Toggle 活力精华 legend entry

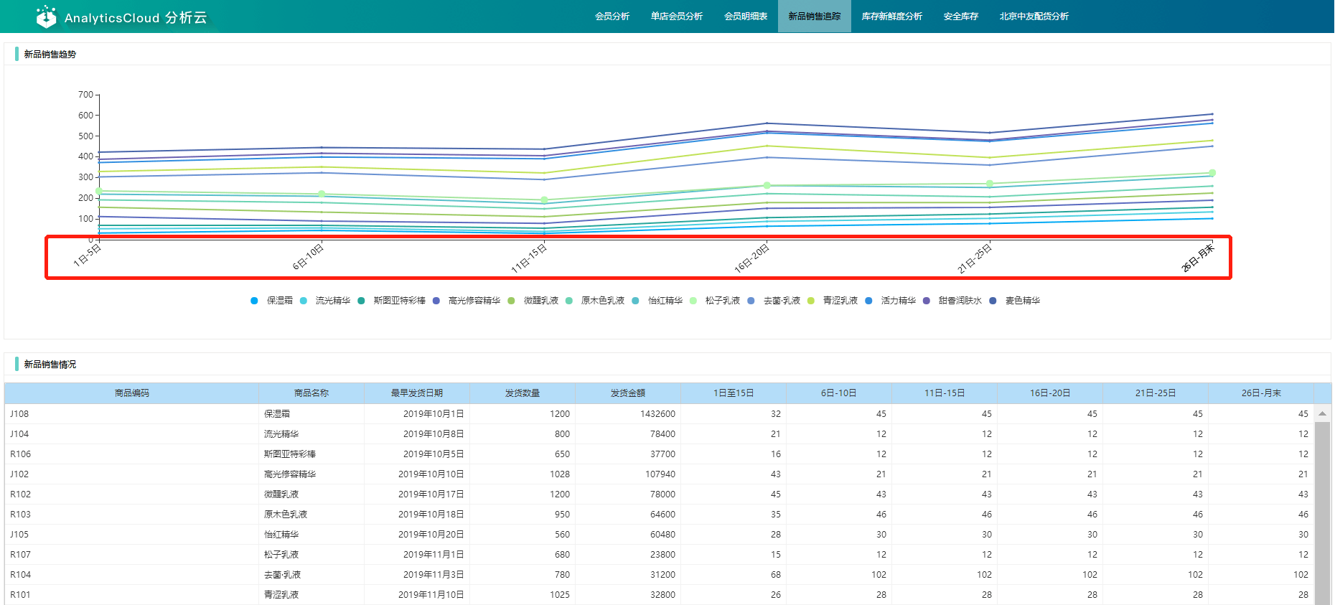(891, 301)
